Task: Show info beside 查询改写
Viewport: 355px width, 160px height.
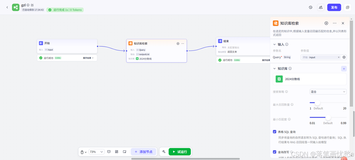Action: (291, 152)
